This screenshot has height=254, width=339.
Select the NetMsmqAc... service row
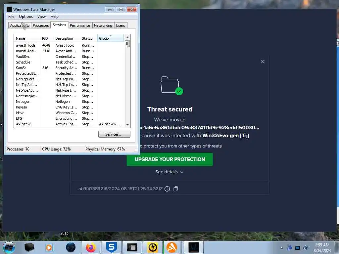coord(69,96)
